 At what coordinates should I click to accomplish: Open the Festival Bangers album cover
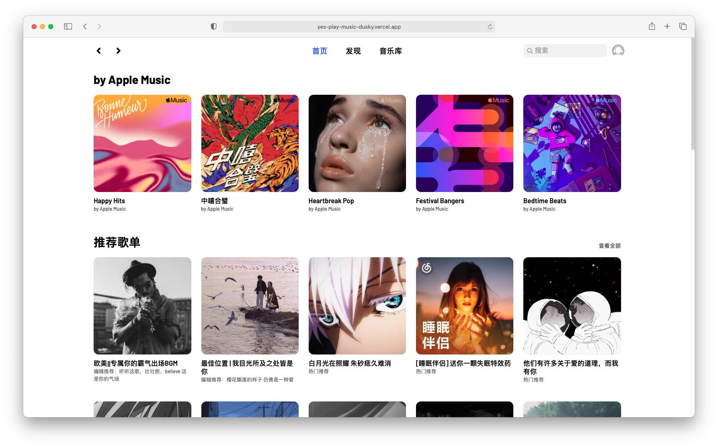pyautogui.click(x=464, y=143)
